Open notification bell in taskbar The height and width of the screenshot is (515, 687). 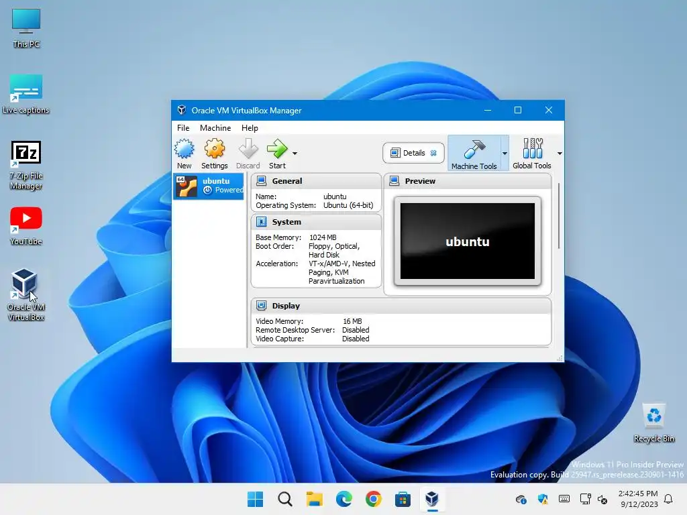668,499
